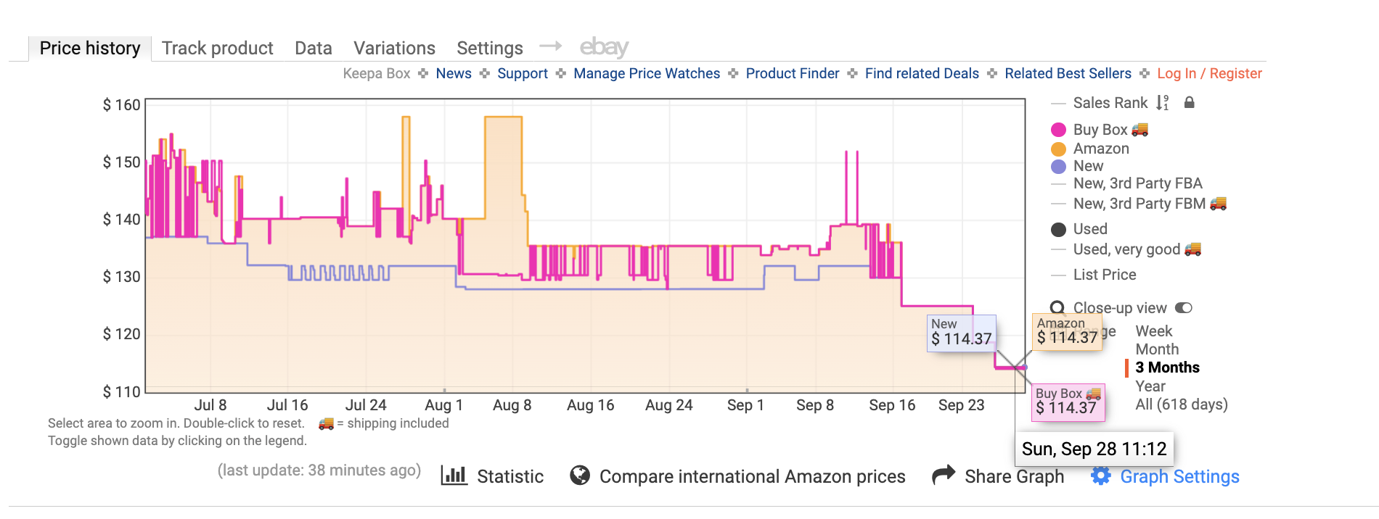The height and width of the screenshot is (519, 1379).
Task: Click the Graph Settings gear icon
Action: (x=1101, y=476)
